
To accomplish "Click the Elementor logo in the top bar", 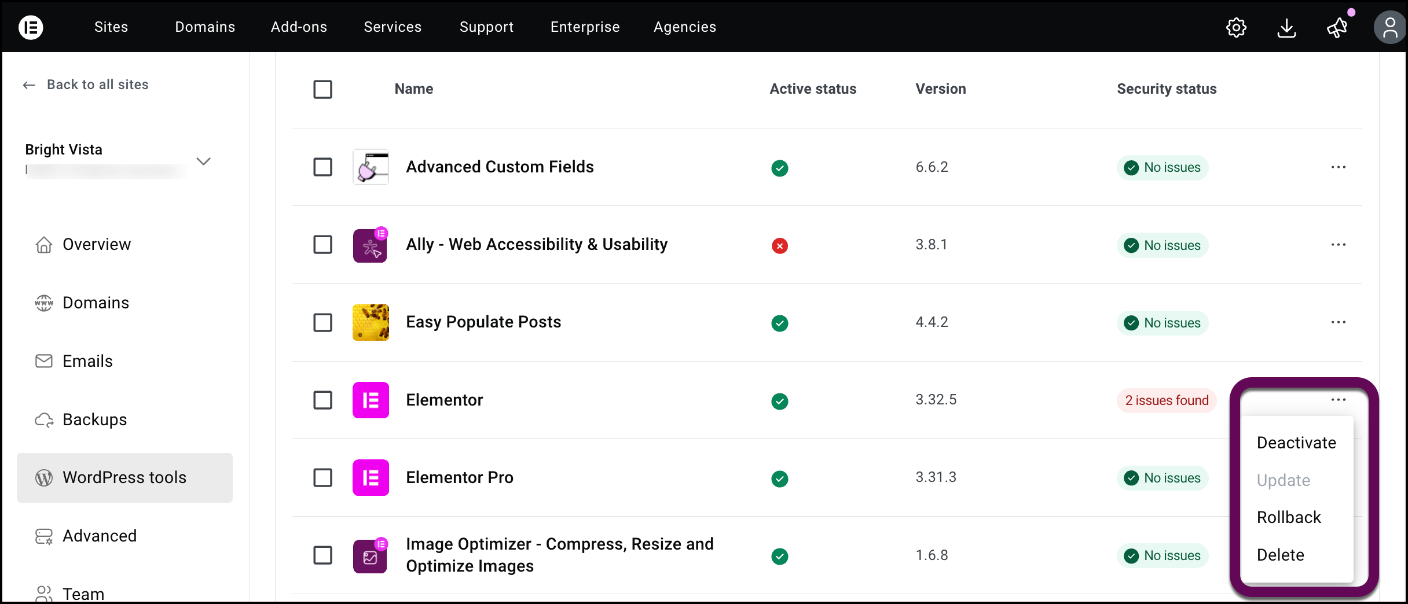I will pyautogui.click(x=30, y=27).
